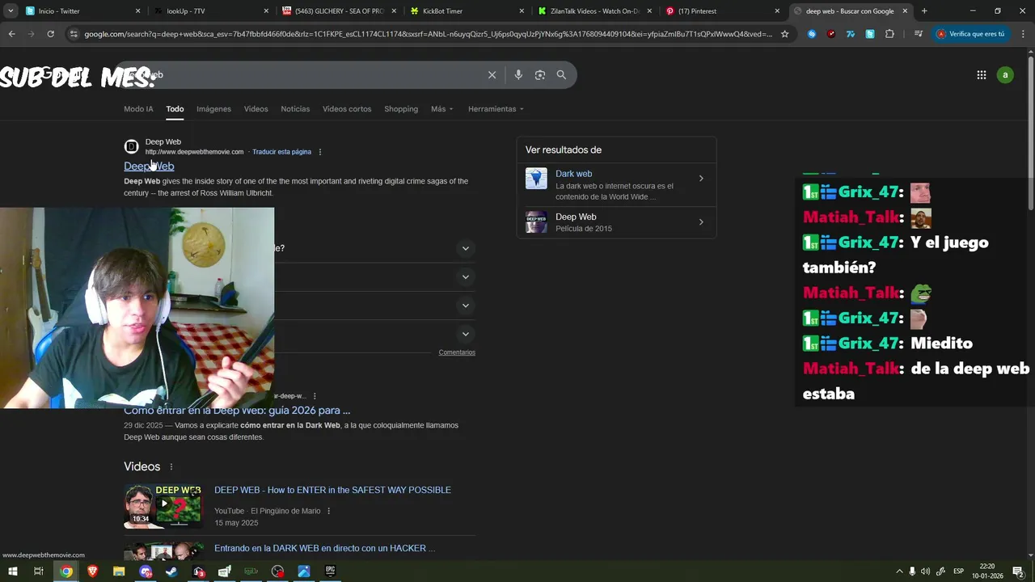Focus the Chrome address bar URL

429,34
